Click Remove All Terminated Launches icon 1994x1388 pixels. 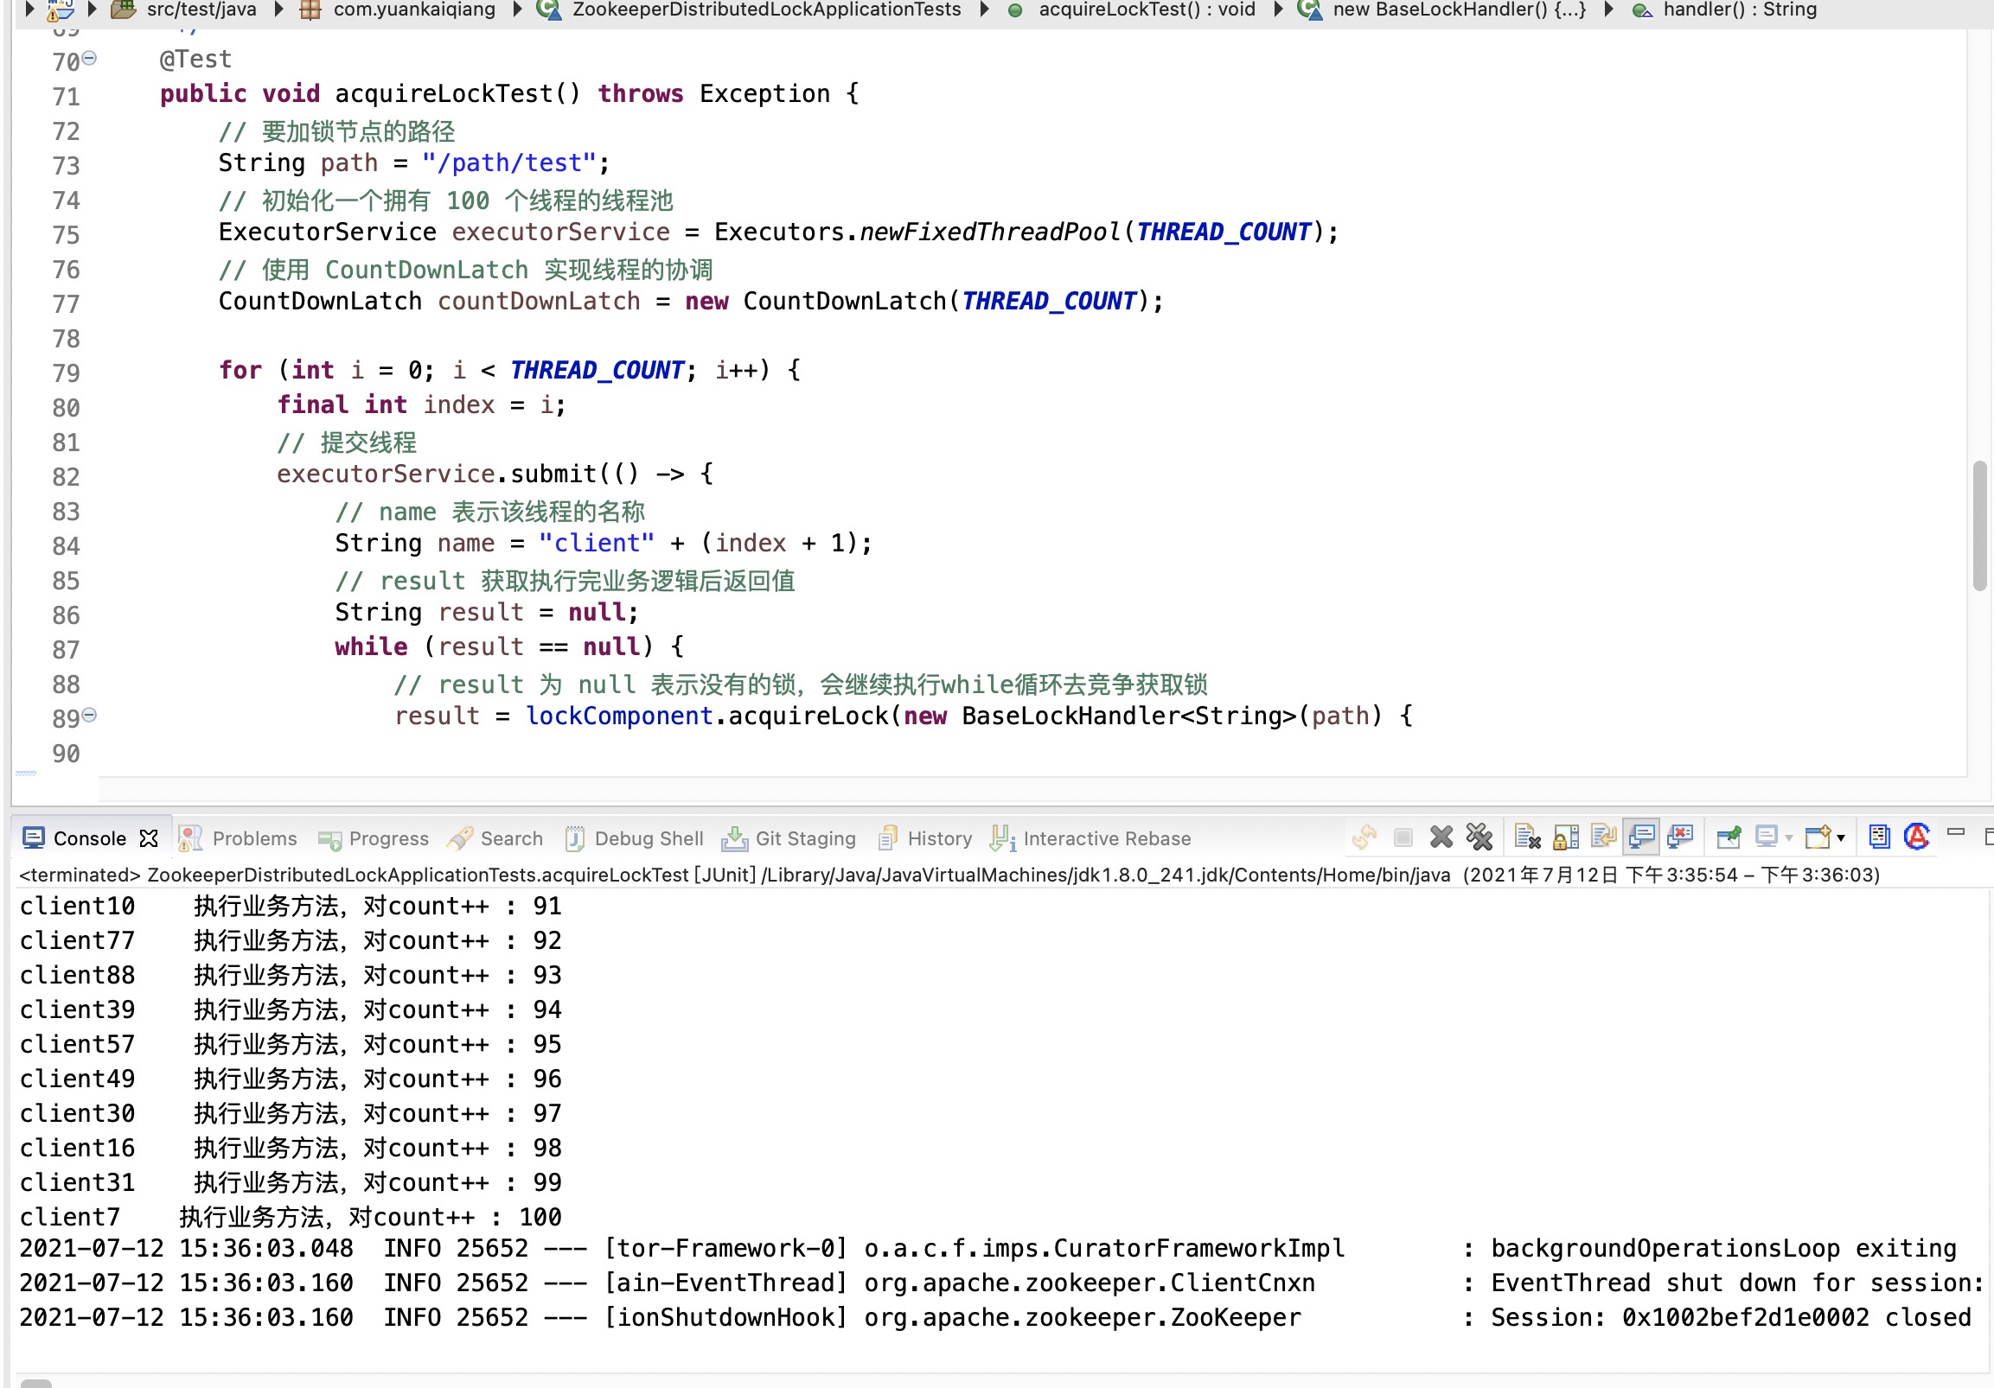pyautogui.click(x=1479, y=837)
